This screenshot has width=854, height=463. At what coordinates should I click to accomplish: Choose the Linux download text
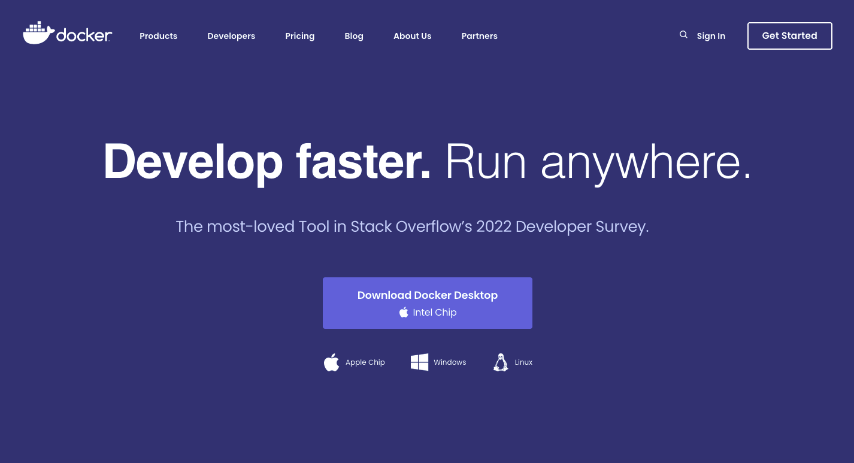523,362
